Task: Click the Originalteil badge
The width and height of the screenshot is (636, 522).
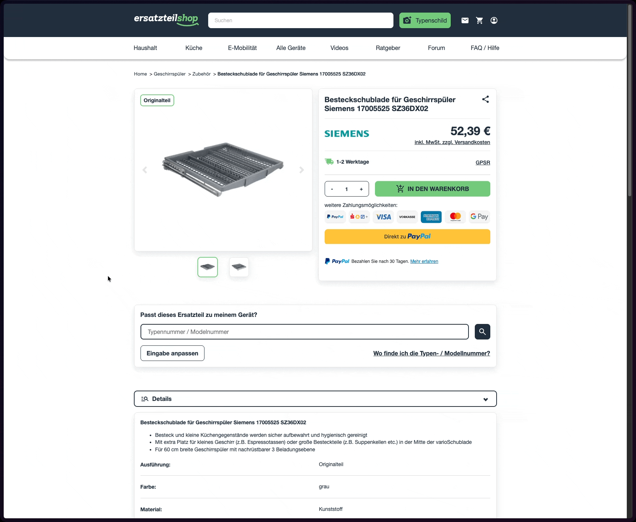Action: pyautogui.click(x=157, y=100)
